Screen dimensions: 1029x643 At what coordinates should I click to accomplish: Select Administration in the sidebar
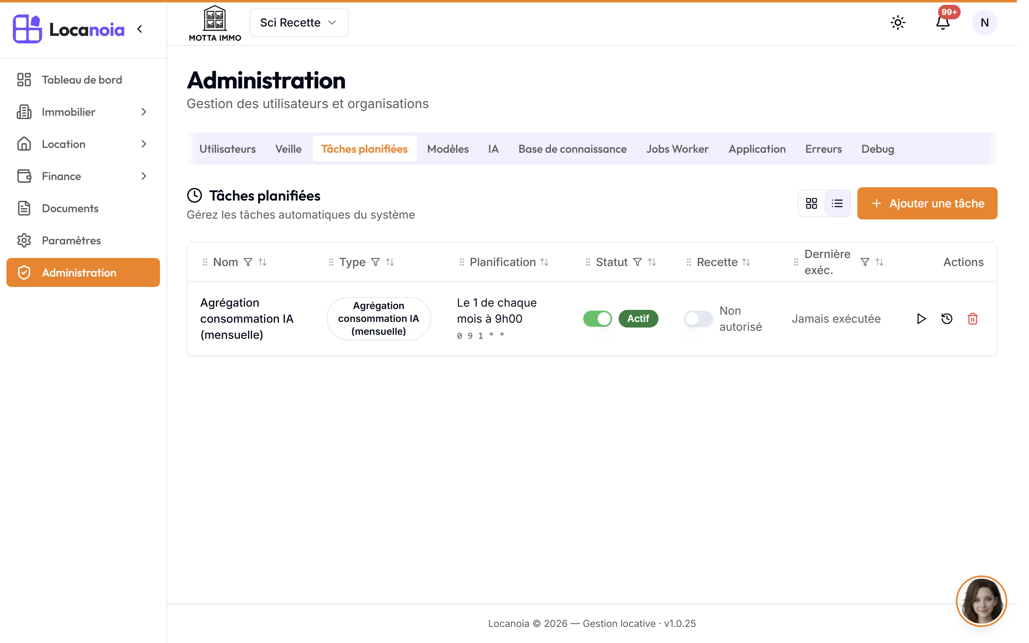click(83, 272)
